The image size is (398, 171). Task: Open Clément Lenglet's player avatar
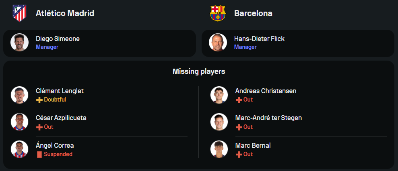(19, 95)
